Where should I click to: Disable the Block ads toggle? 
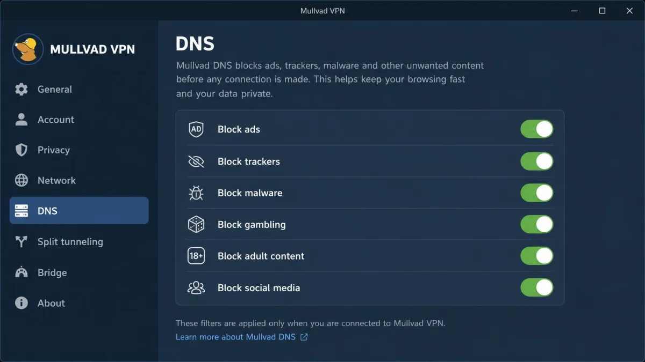coord(537,129)
